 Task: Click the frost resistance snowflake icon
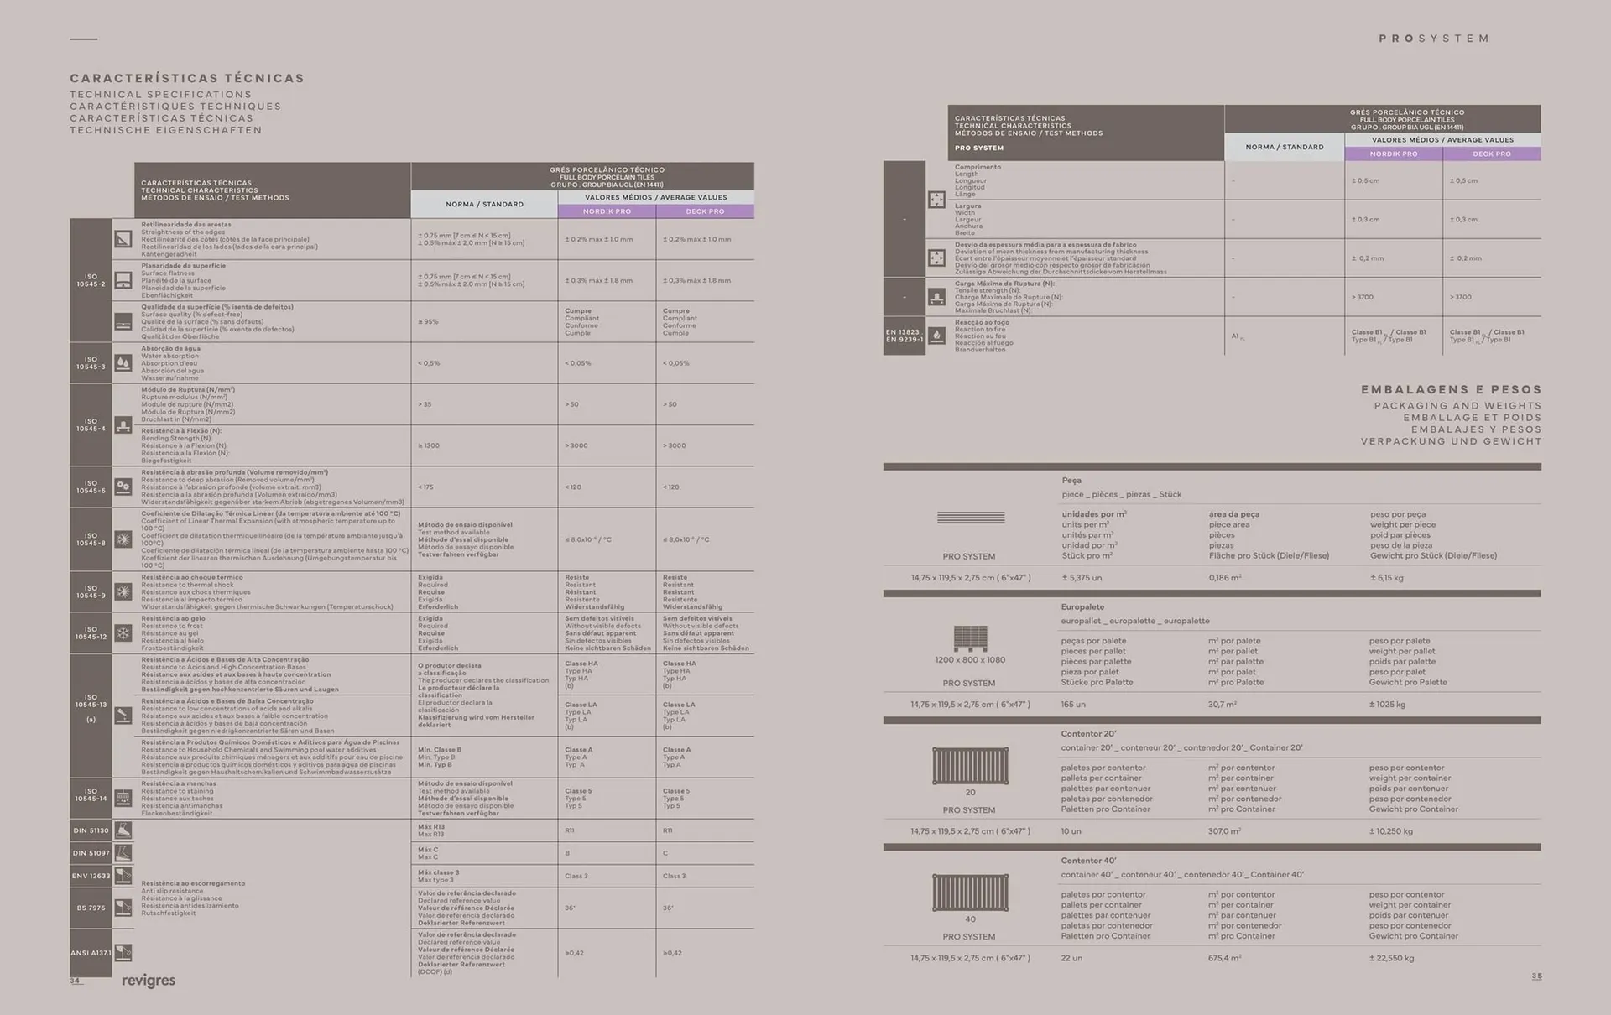click(123, 633)
